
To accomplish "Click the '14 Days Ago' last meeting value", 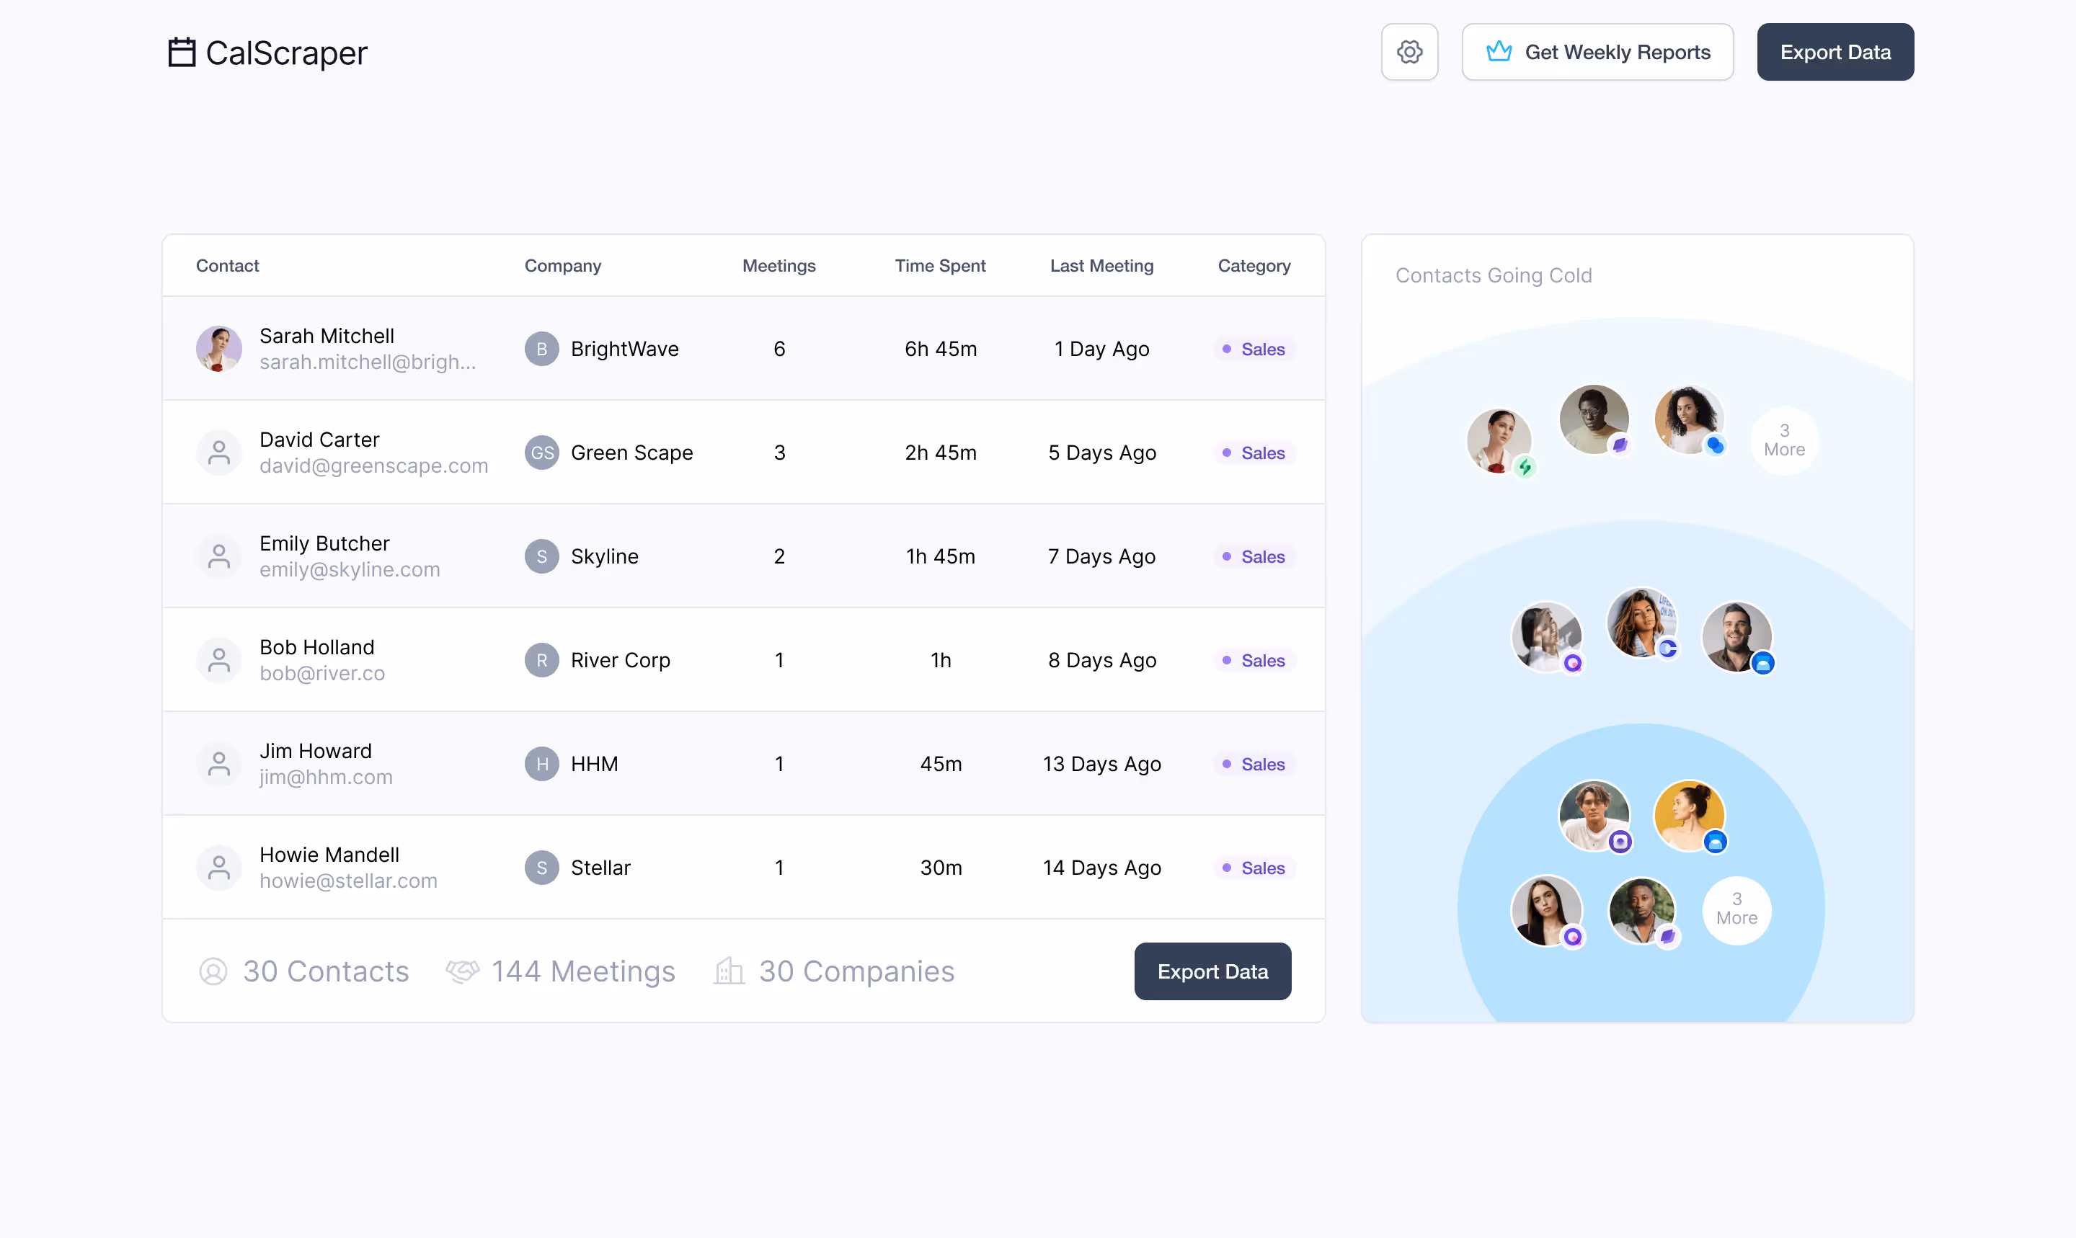I will 1101,868.
